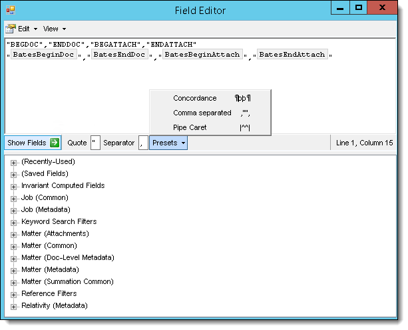Close the Field Editor window
The height and width of the screenshot is (330, 408).
pos(382,8)
